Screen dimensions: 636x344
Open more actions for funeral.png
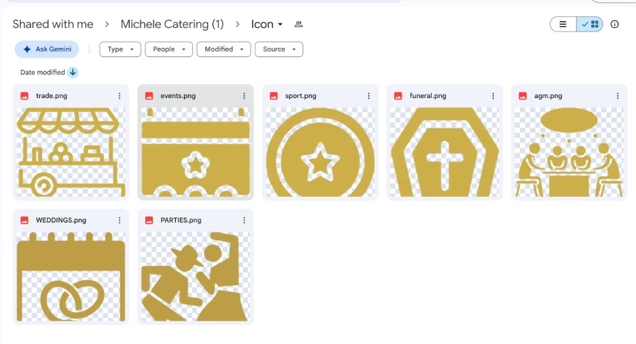493,96
